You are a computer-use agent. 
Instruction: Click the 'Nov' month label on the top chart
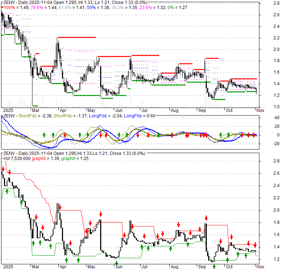pyautogui.click(x=260, y=110)
